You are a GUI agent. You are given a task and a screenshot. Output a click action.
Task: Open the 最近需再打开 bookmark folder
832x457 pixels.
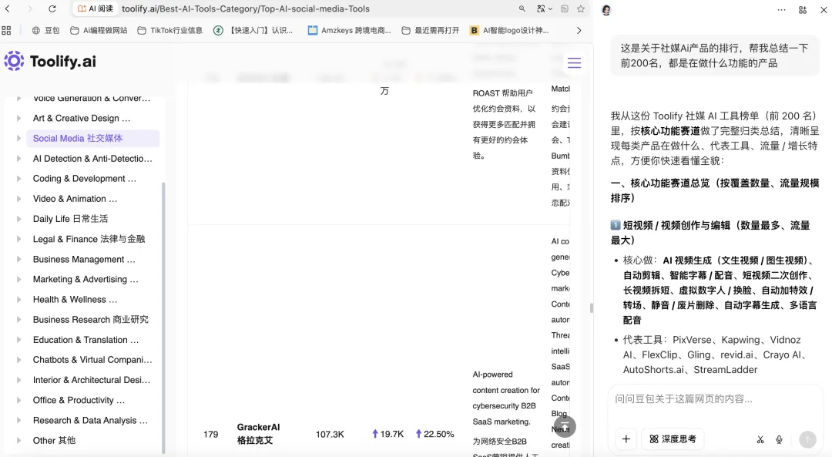click(x=431, y=30)
